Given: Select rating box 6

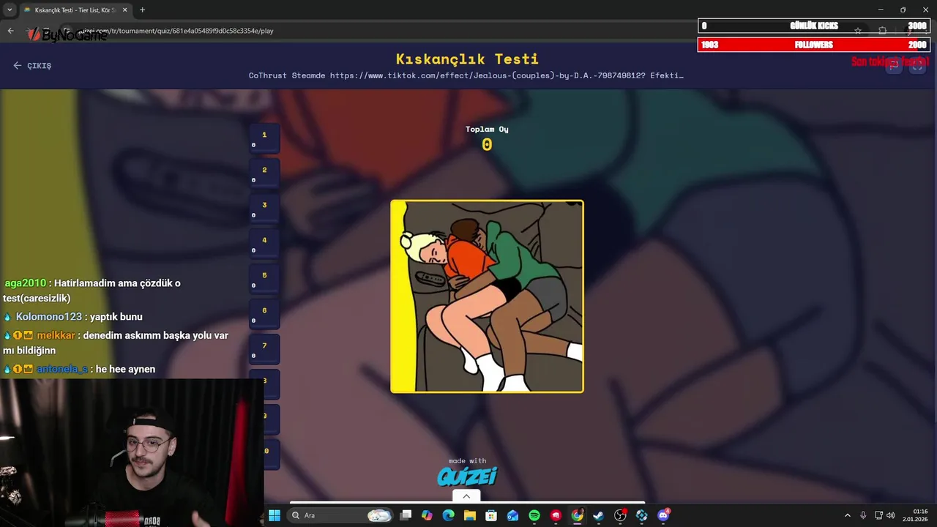Looking at the screenshot, I should click(264, 313).
